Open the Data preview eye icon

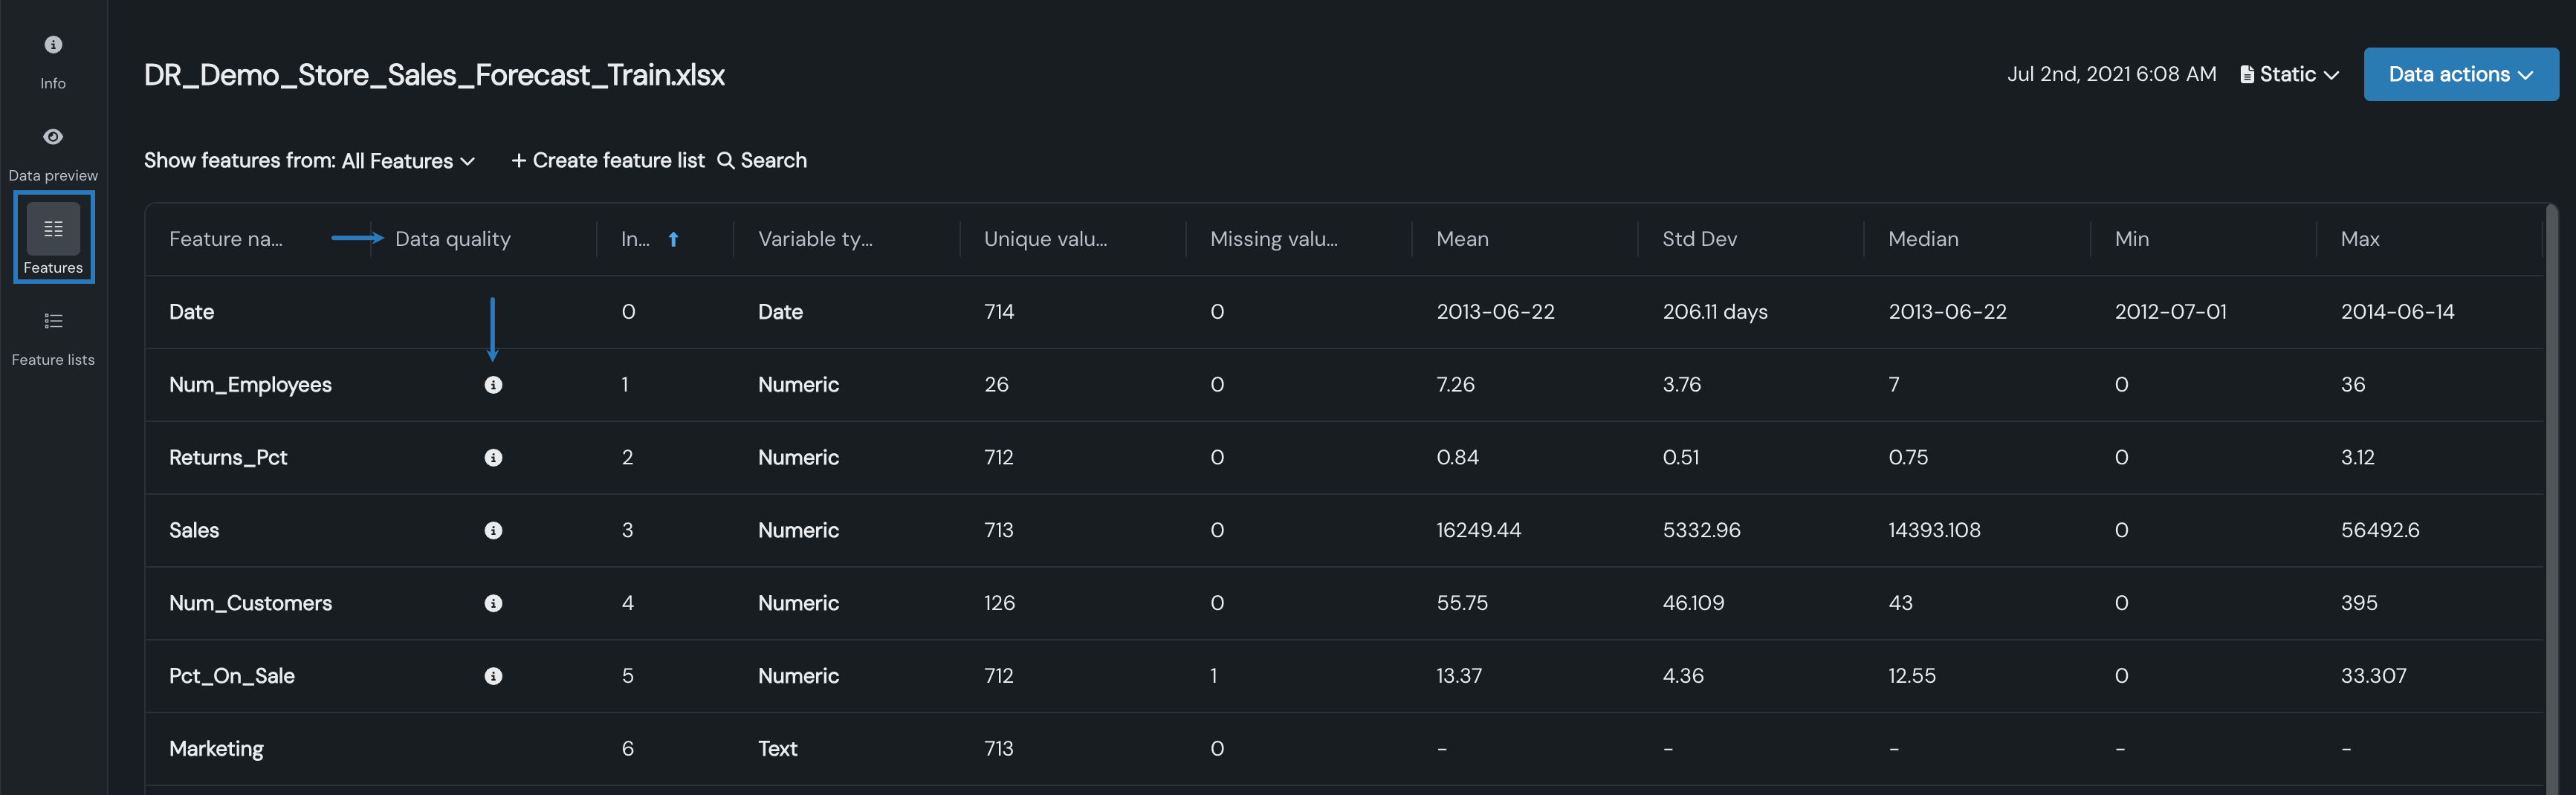(x=53, y=137)
